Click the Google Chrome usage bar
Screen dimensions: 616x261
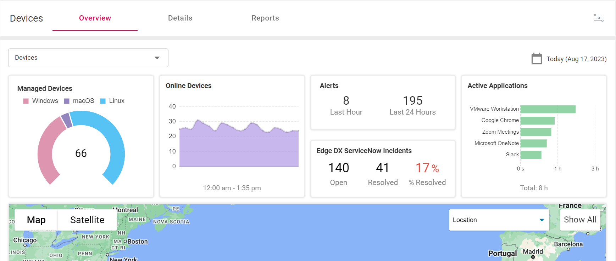tap(537, 121)
